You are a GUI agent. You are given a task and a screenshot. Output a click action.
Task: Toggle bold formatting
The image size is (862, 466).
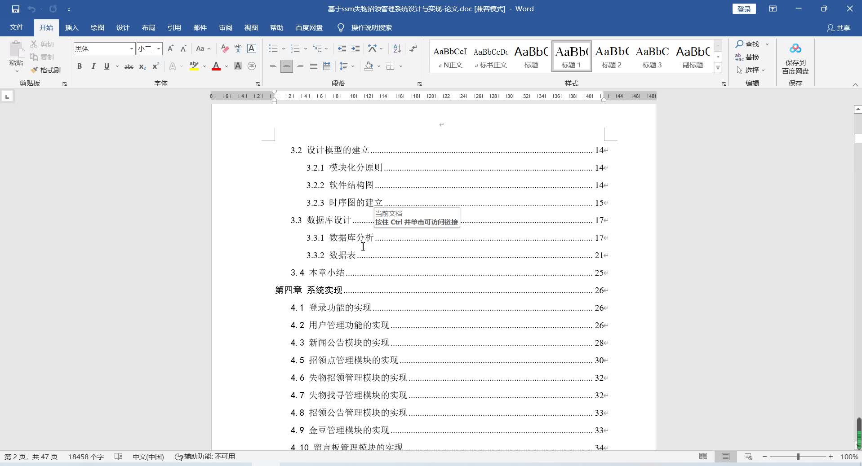click(x=80, y=66)
